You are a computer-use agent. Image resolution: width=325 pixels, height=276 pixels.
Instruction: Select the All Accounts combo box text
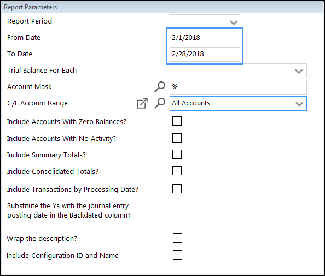click(191, 103)
